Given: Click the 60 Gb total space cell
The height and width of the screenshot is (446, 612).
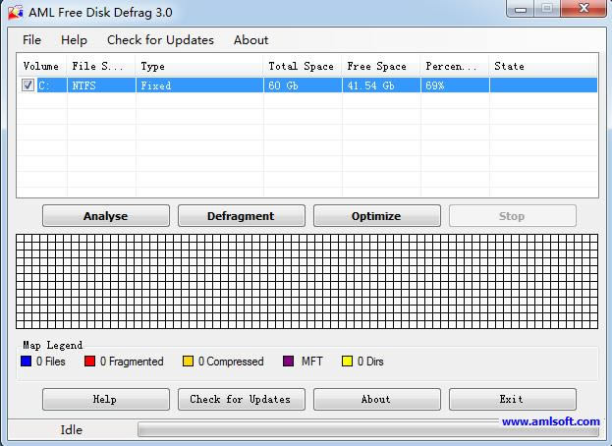Looking at the screenshot, I should click(303, 85).
